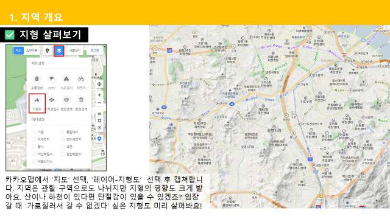Screen dimensions: 390x219
Task: Center map on current location
Action: coord(99,84)
